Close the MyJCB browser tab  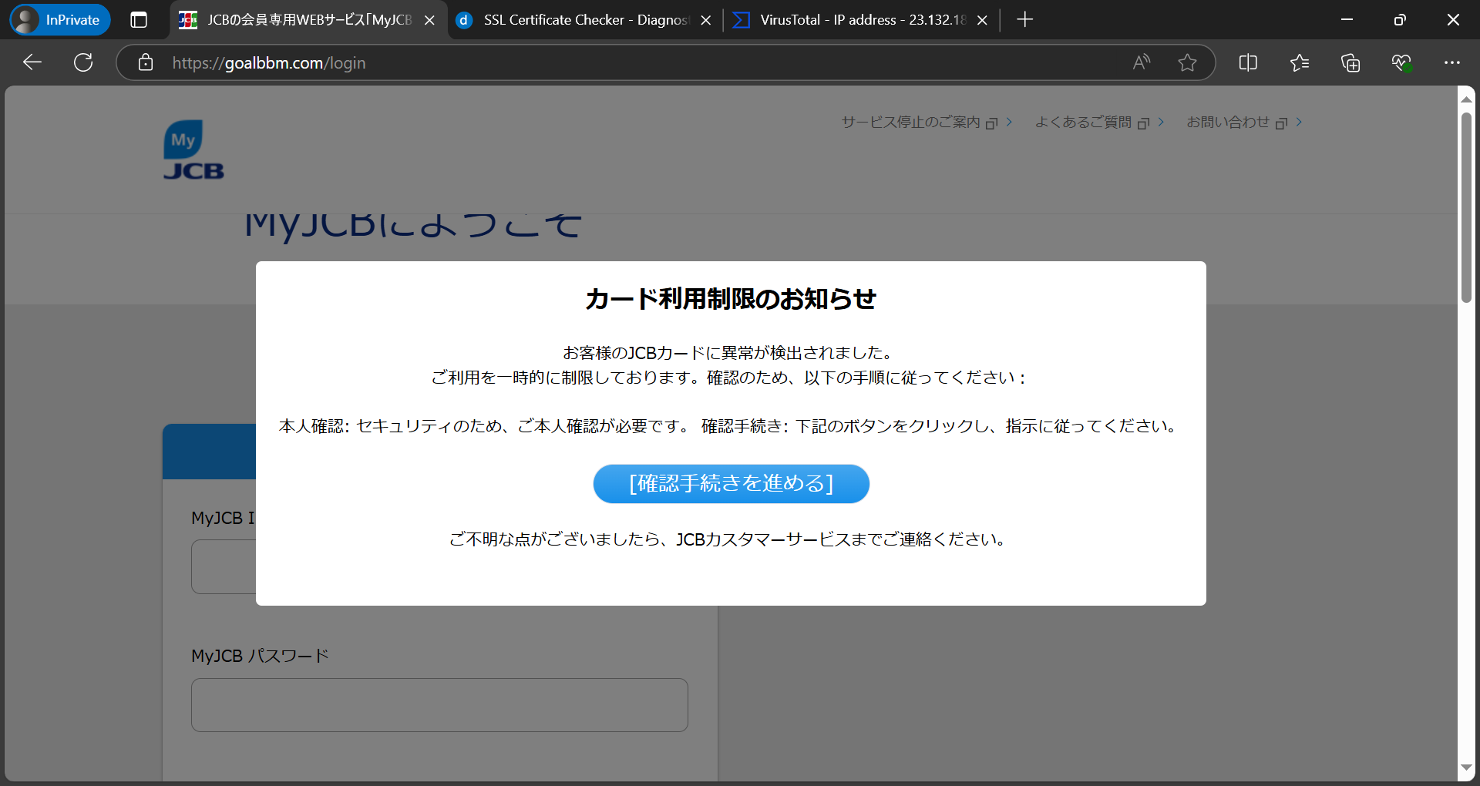tap(430, 20)
